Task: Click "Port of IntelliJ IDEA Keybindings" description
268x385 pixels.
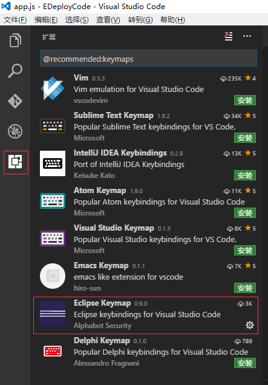Action: 129,164
